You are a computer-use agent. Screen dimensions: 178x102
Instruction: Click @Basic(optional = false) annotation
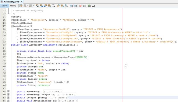point(33,61)
